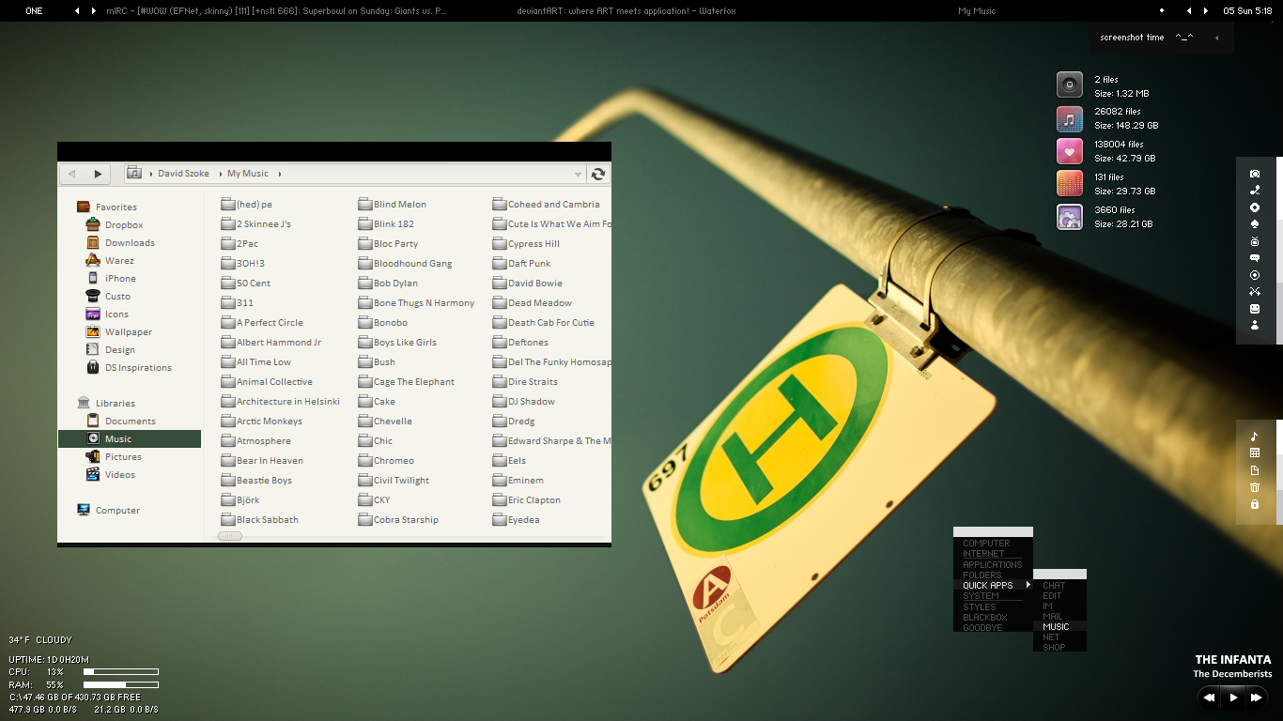The height and width of the screenshot is (721, 1283).
Task: Click the Forward arrow in Explorer
Action: pos(98,174)
